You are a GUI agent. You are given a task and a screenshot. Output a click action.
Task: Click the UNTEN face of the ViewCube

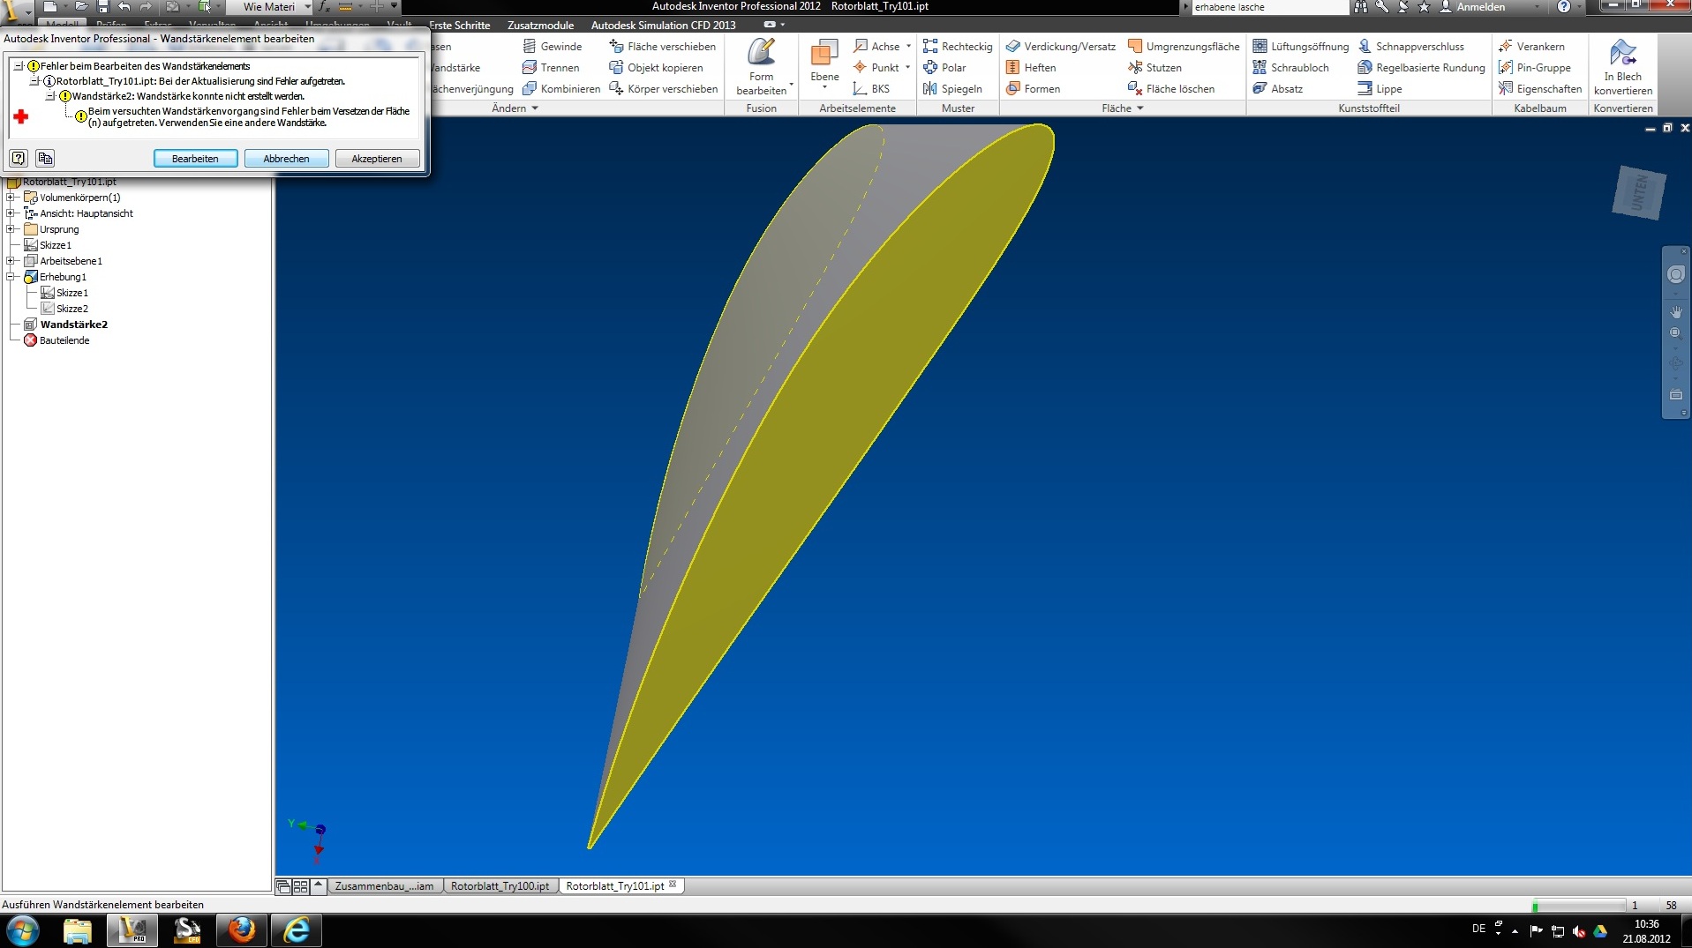1639,192
